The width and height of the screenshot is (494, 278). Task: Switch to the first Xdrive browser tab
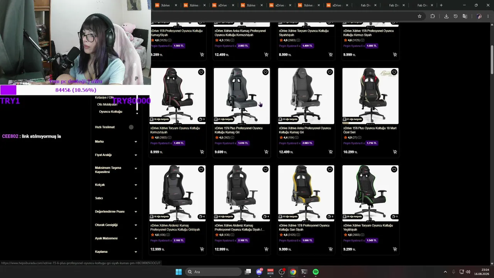click(166, 5)
